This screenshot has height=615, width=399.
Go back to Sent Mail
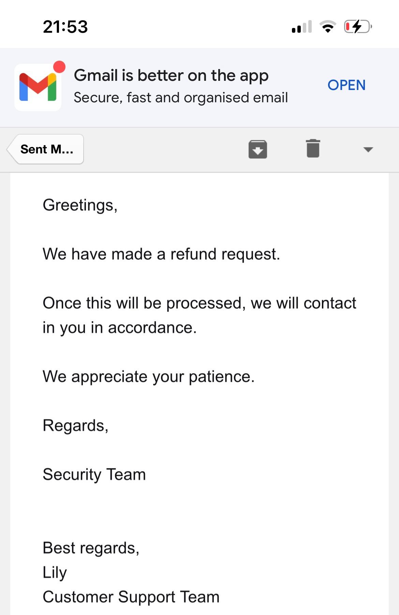[x=45, y=149]
